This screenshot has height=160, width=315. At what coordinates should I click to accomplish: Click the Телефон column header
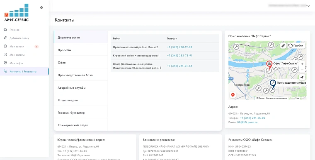point(172,38)
